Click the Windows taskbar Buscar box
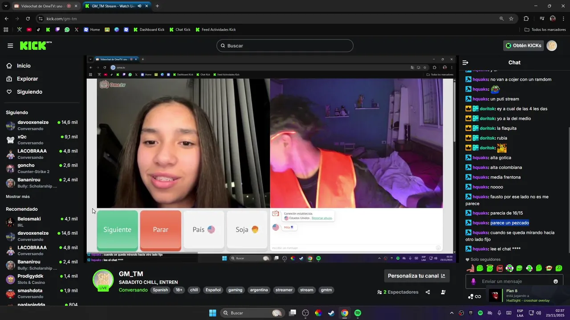This screenshot has width=570, height=320. pyautogui.click(x=252, y=313)
